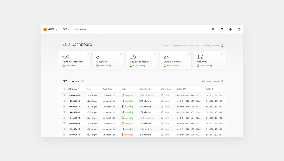
Task: Open the search icon in top bar
Action: click(x=213, y=29)
